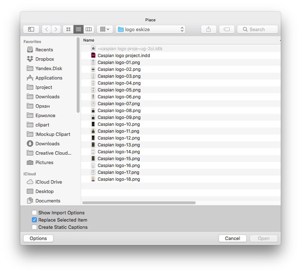Click the sidebar vertical scrollbar
The image size is (301, 274).
(x=78, y=75)
